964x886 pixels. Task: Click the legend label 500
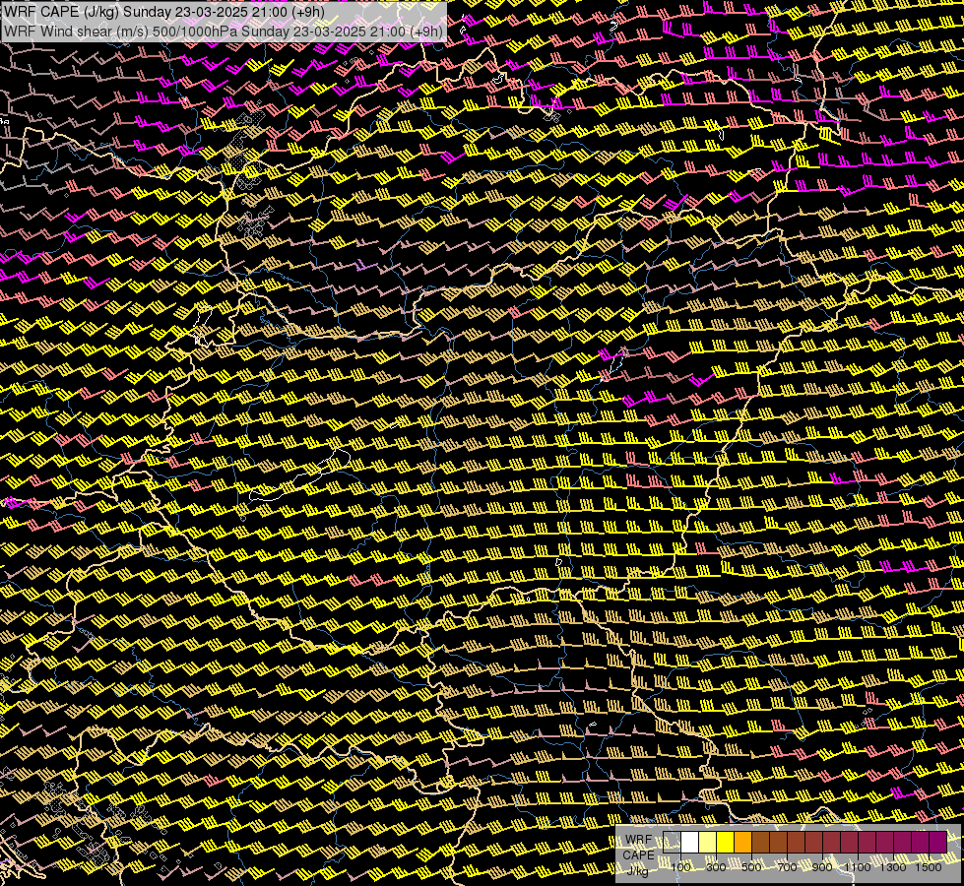751,867
